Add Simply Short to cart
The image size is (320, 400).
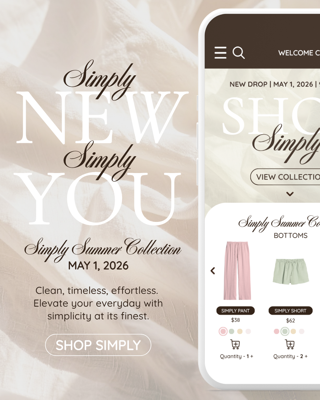(x=290, y=344)
